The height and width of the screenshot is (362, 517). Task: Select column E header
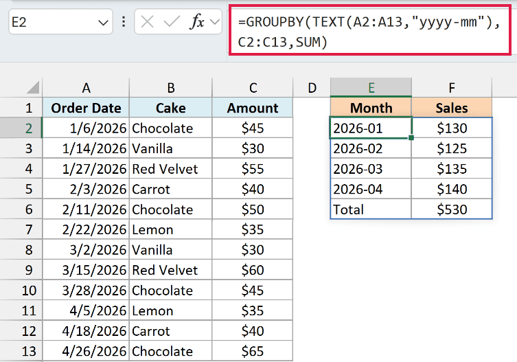pos(371,88)
